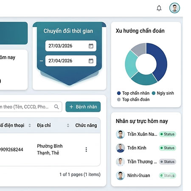This screenshot has width=191, height=191.
Task: Edit the start date field 27/03/2026
Action: tap(71, 46)
